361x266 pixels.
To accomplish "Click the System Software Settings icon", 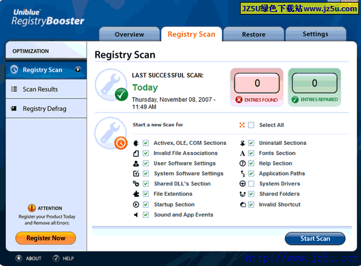I will (x=136, y=173).
